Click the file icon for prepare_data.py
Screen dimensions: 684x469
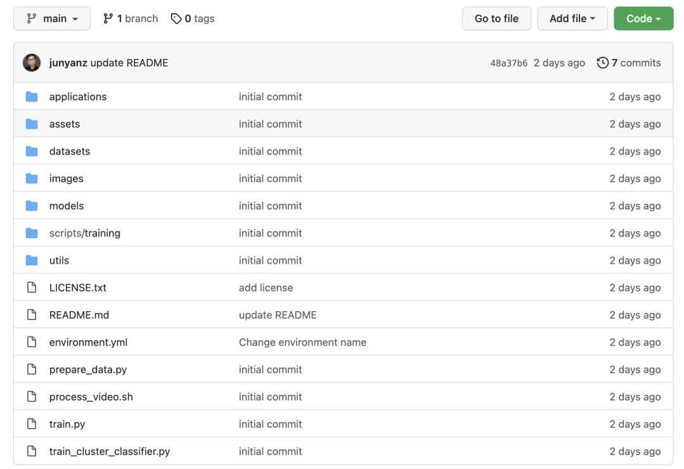(x=32, y=369)
